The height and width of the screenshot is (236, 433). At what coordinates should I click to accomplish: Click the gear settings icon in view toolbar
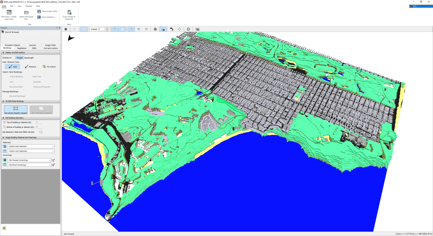pyautogui.click(x=188, y=29)
